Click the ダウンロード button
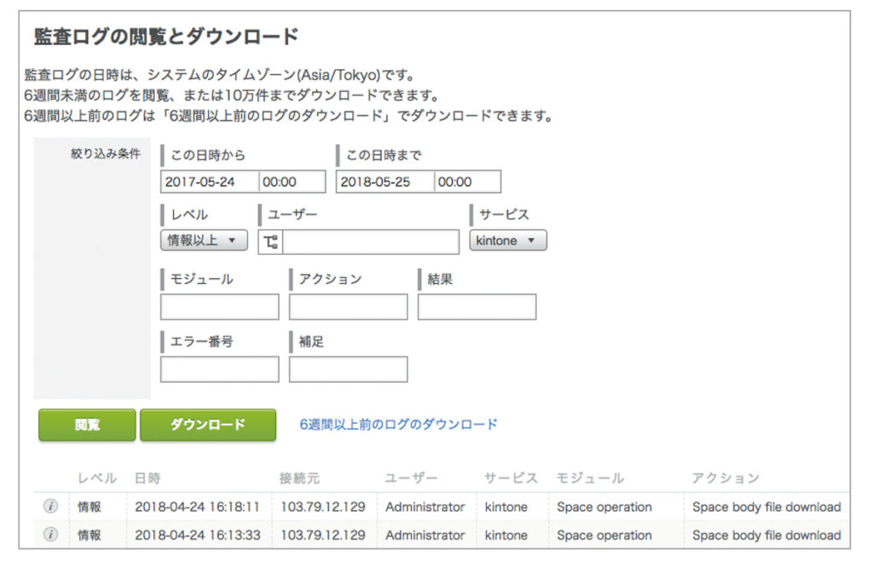873x562 pixels. pyautogui.click(x=208, y=426)
